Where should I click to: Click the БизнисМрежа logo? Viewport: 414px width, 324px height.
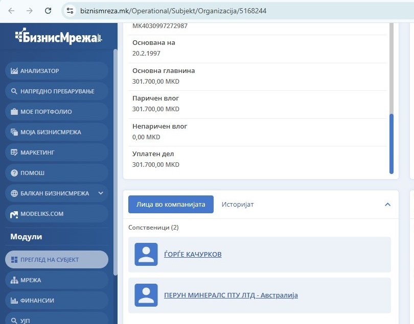[58, 37]
